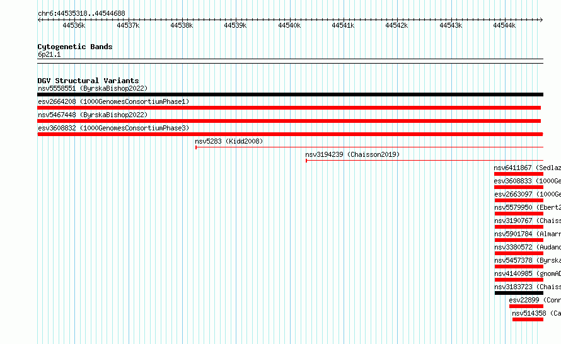The image size is (561, 344).
Task: Click the red bar under nsv4140985
Action: (519, 280)
